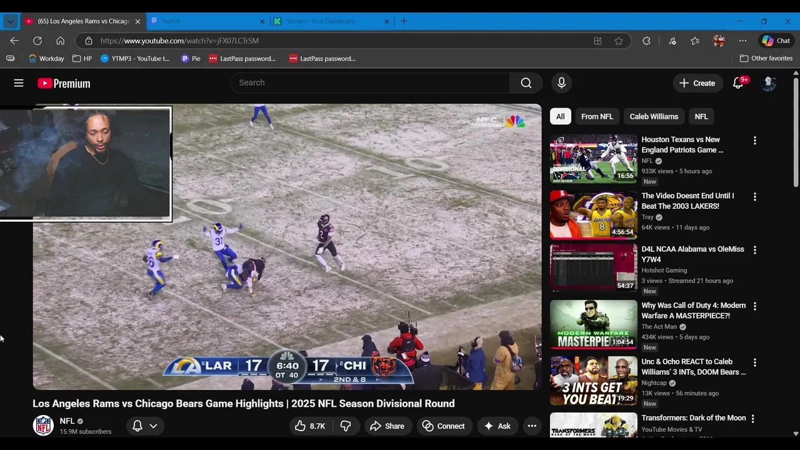
Task: Click the Share button
Action: [x=388, y=426]
